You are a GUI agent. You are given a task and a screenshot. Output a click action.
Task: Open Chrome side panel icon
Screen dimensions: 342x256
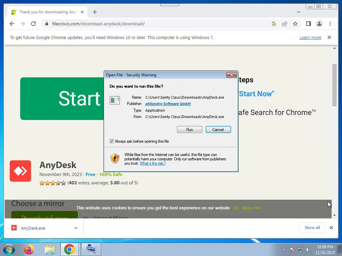(x=308, y=24)
